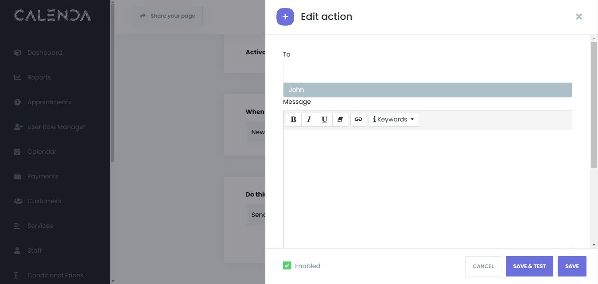Insert a link using the chain icon
Image resolution: width=598 pixels, height=284 pixels.
[x=358, y=120]
